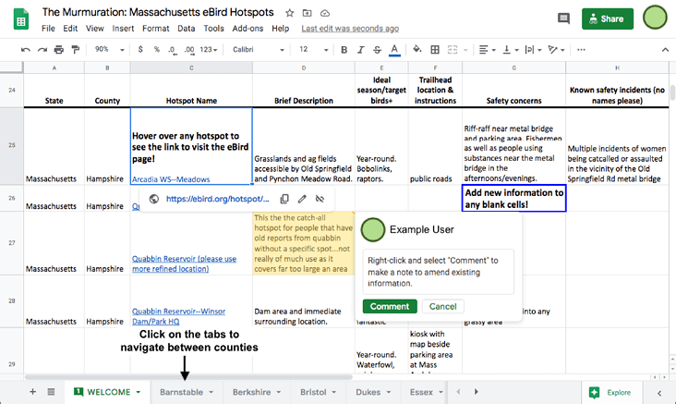Open text rotation dropdown

(557, 50)
